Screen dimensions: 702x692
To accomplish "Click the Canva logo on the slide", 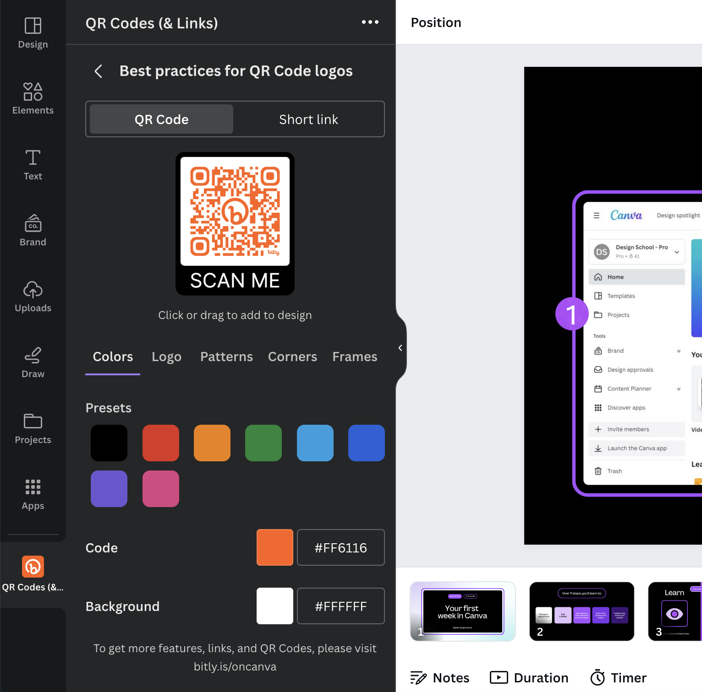I will click(626, 215).
